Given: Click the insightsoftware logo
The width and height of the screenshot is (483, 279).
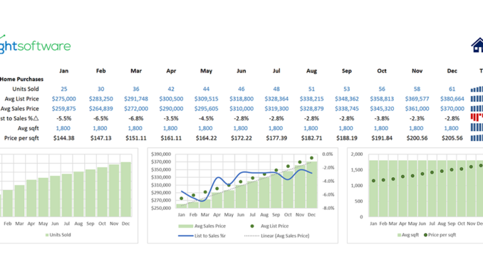Looking at the screenshot, I should pos(35,46).
